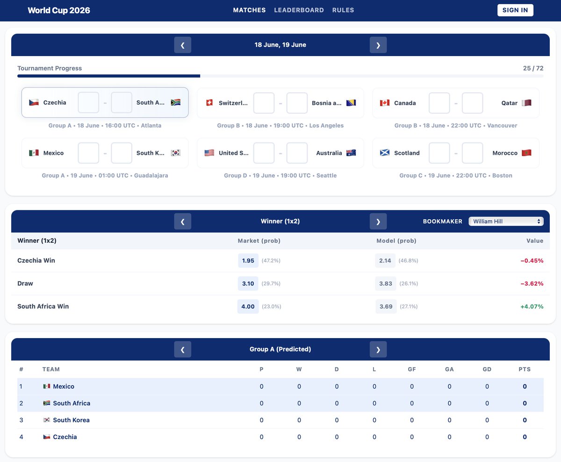Click Morocco score input box

pos(473,153)
